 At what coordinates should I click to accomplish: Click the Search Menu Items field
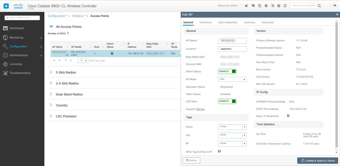point(22,18)
